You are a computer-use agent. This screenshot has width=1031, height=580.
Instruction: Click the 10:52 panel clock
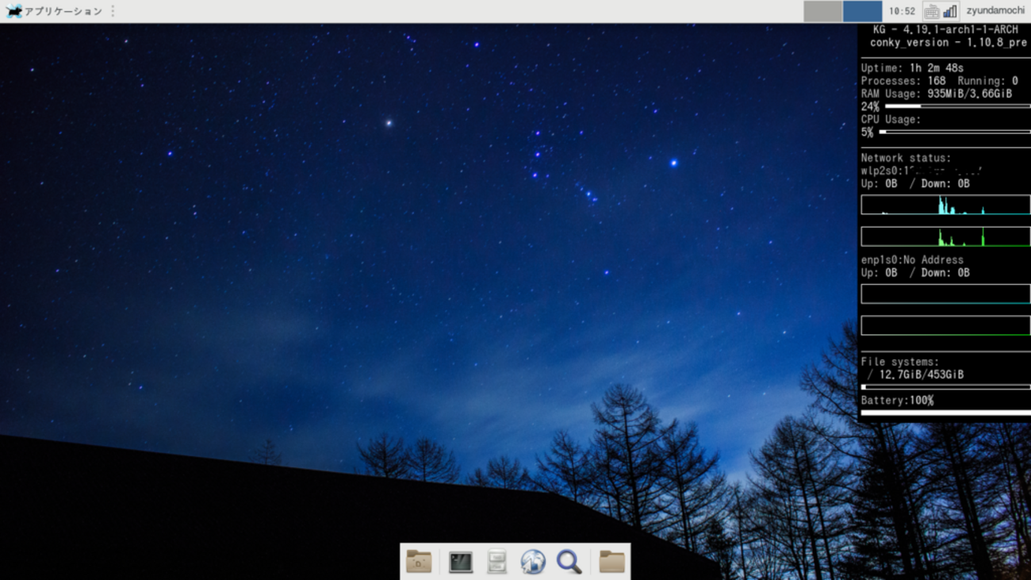[902, 11]
